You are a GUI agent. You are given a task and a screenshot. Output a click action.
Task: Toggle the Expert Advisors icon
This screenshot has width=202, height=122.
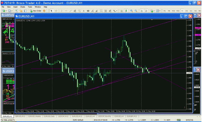[x=44, y=11]
